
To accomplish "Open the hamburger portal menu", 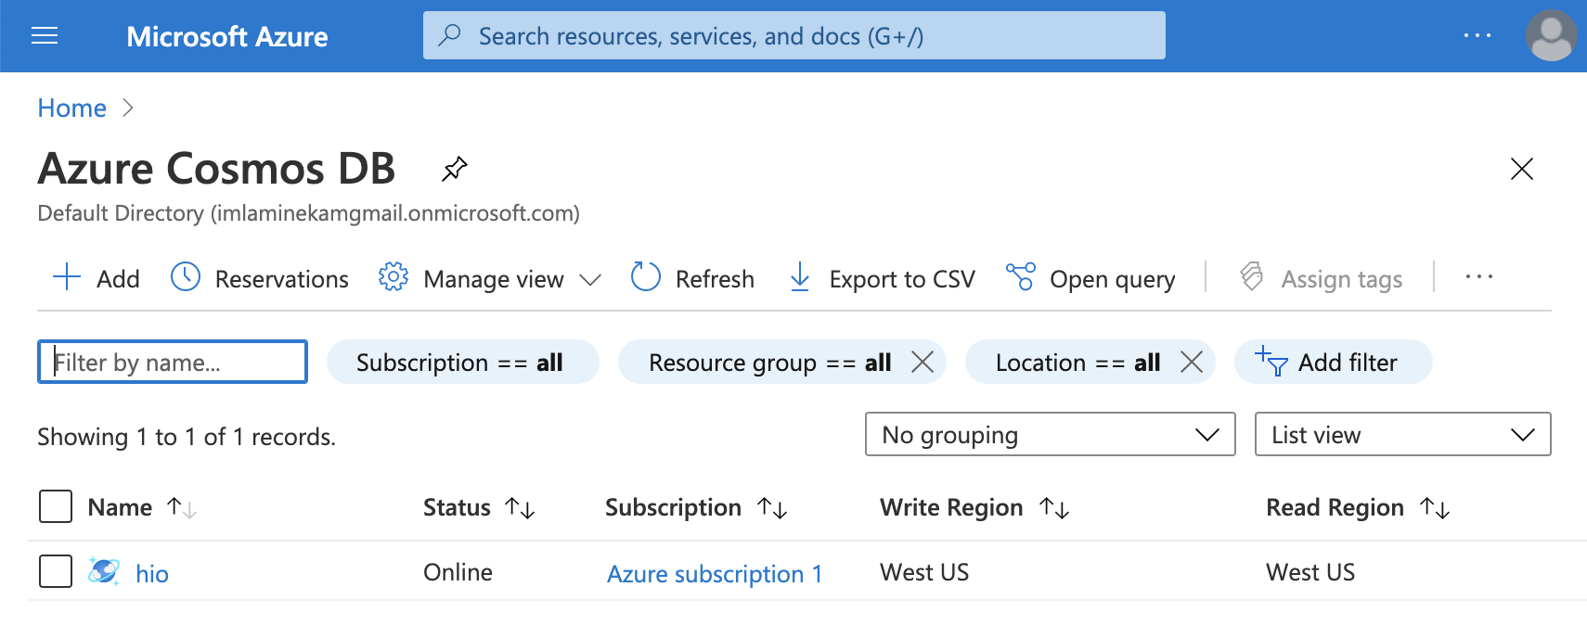I will [45, 36].
